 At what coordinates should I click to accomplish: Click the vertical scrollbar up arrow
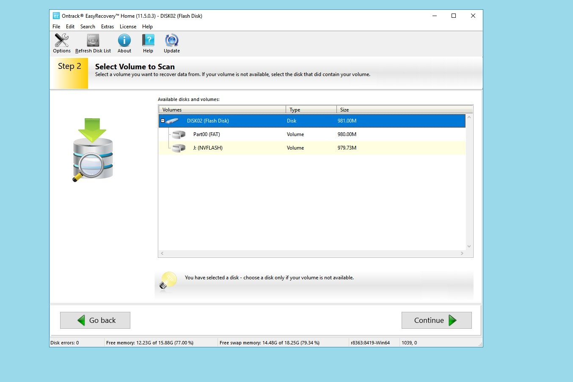(469, 117)
